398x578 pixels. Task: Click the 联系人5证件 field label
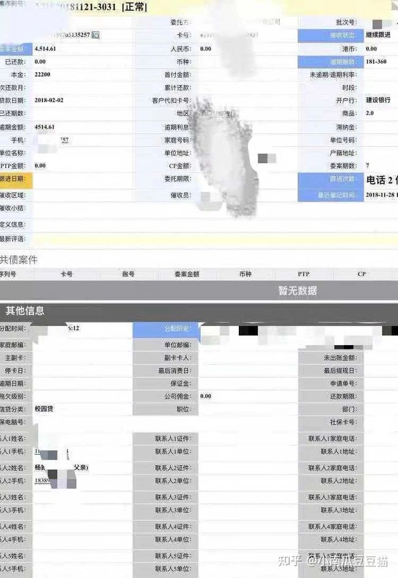173,556
